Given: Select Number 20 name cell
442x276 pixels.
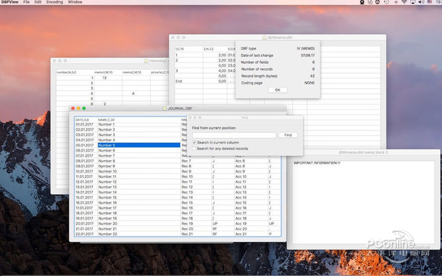Looking at the screenshot, I should (139, 224).
